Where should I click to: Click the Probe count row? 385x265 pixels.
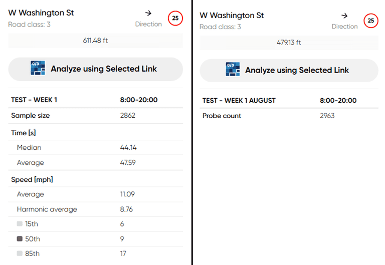289,116
